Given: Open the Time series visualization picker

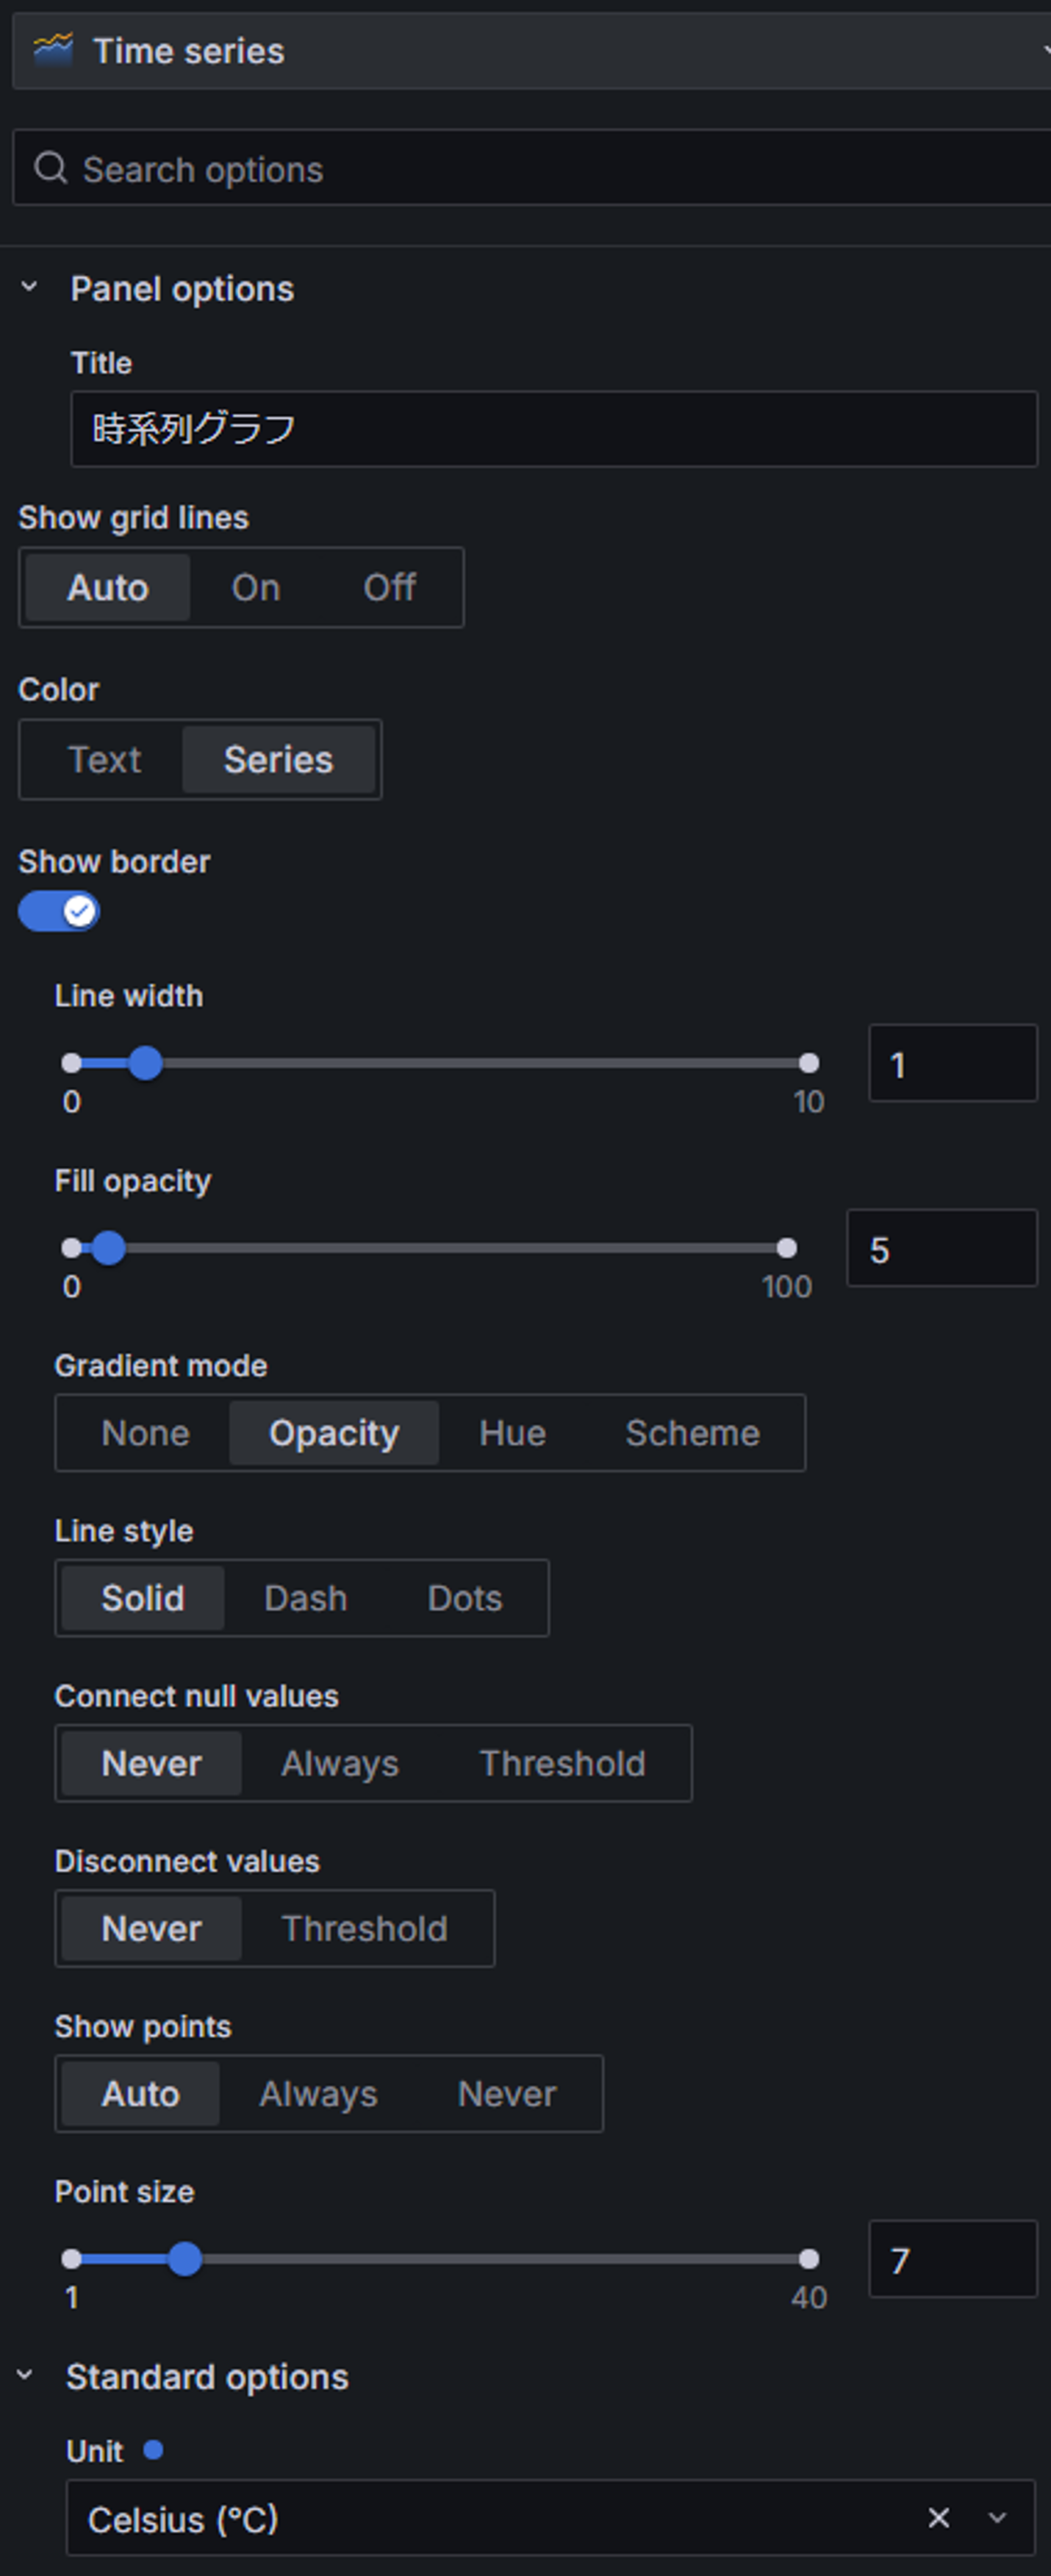Looking at the screenshot, I should [x=531, y=50].
